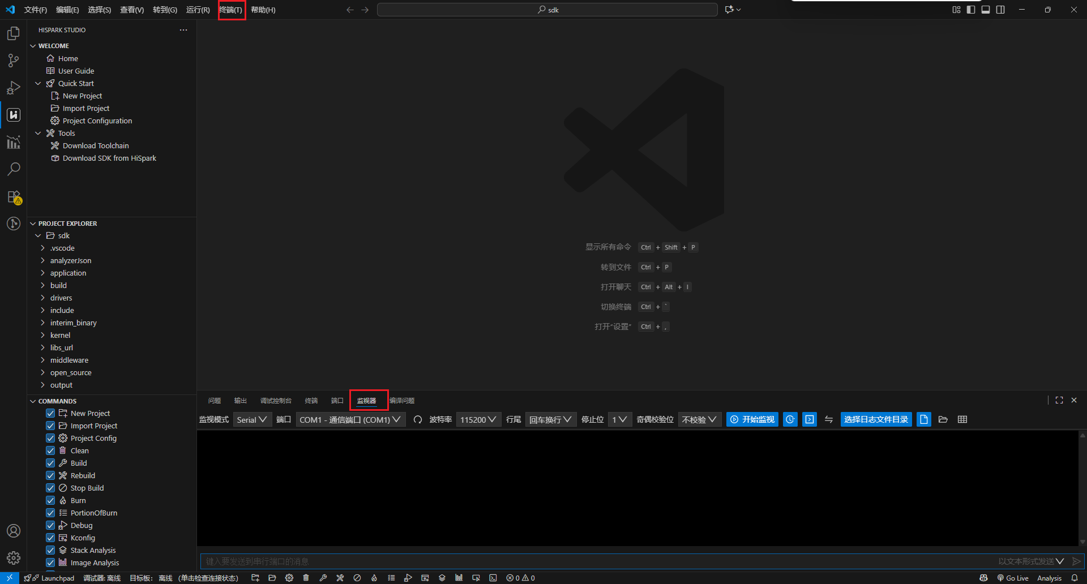Open the Extensions view icon
Screen dimensions: 1087x584
14,197
